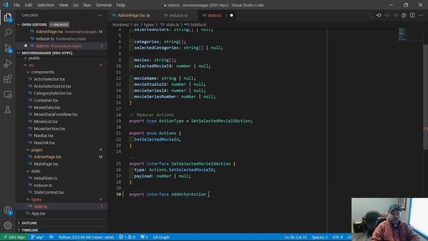Image resolution: width=428 pixels, height=241 pixels.
Task: Open the Search view icon
Action: tap(7, 33)
